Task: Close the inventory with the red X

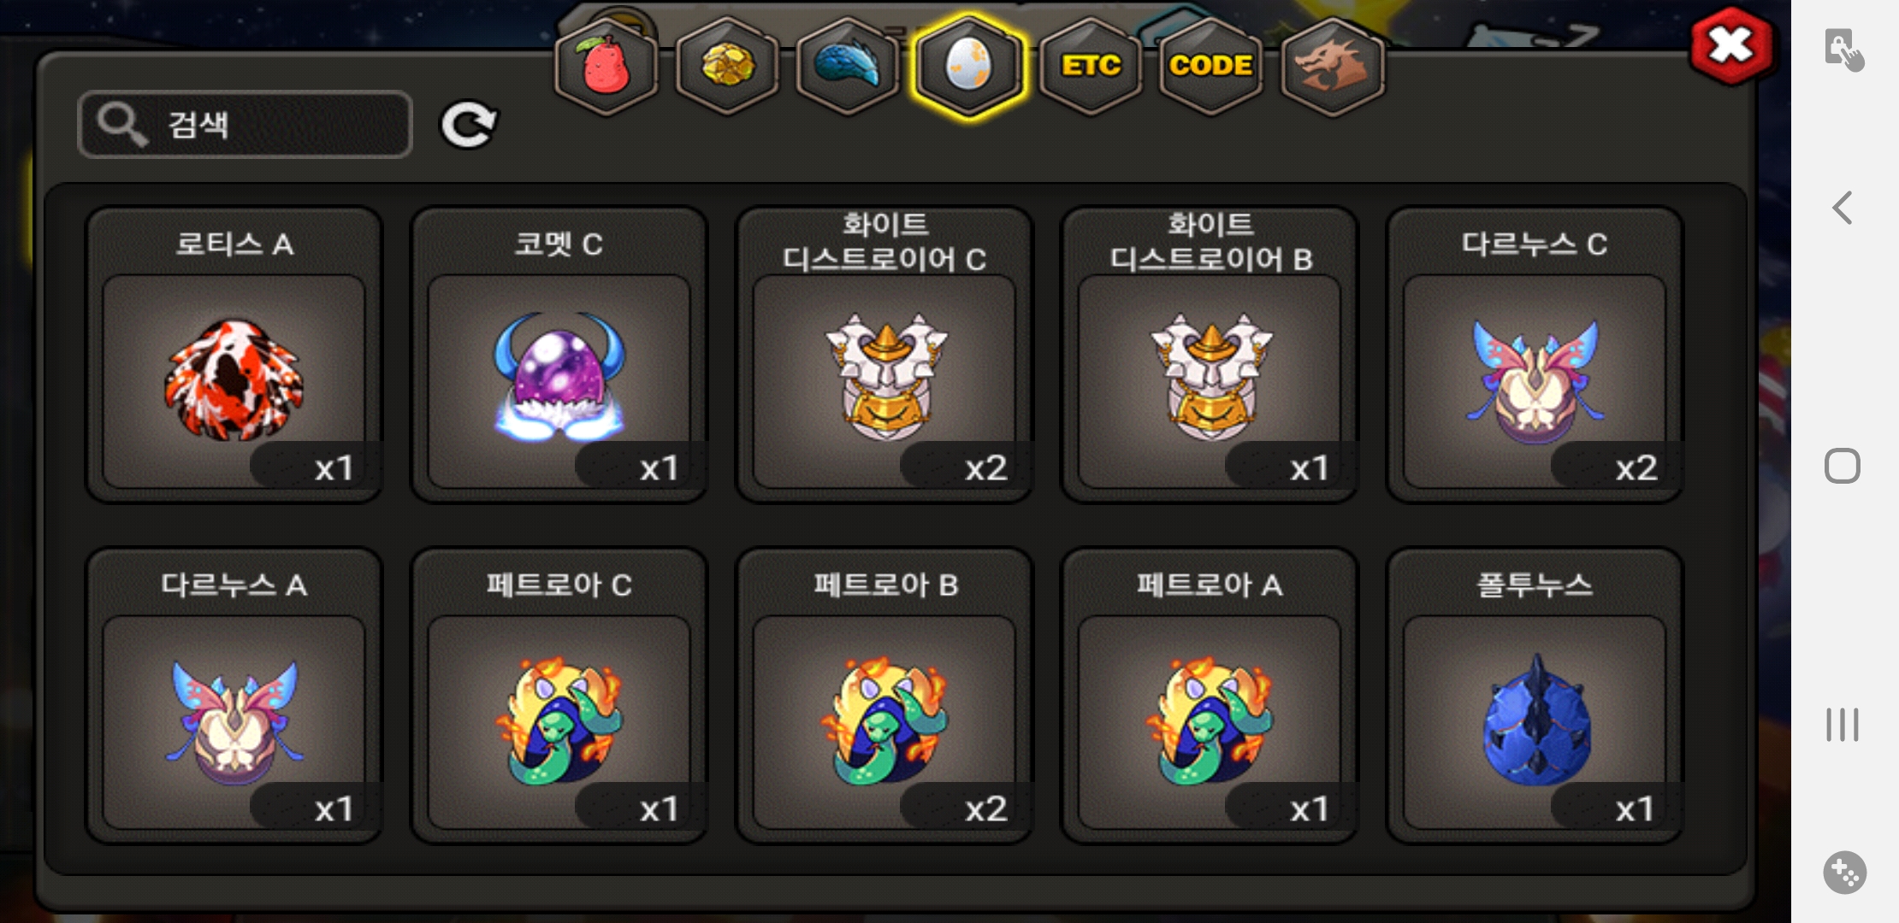Action: tap(1731, 46)
